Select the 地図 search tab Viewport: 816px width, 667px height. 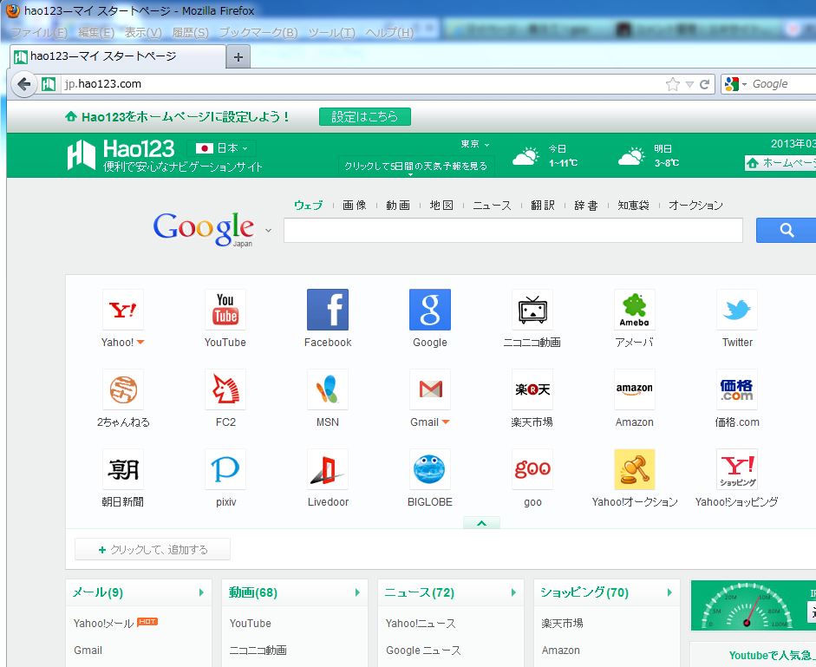pyautogui.click(x=441, y=206)
